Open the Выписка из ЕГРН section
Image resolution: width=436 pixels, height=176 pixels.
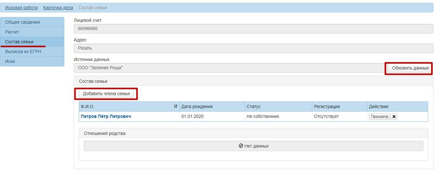coord(32,51)
